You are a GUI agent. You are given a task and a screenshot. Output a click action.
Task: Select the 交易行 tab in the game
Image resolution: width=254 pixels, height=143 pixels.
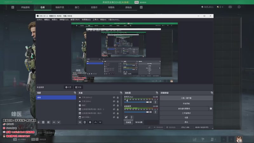[x=94, y=7]
